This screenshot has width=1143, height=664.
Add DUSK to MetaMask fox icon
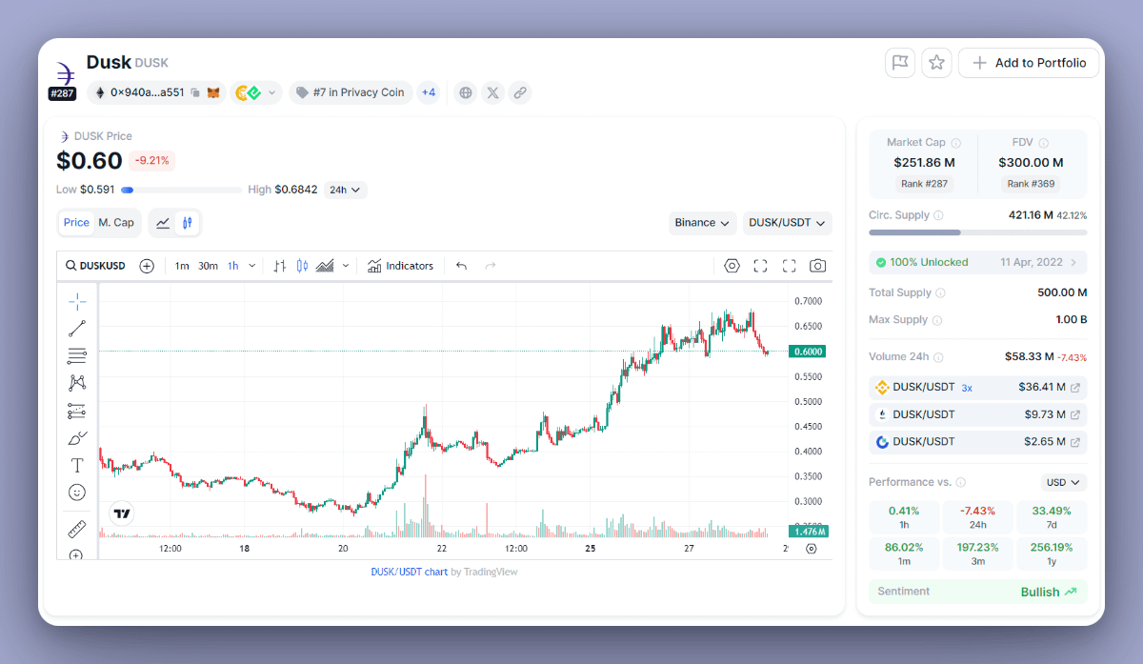(x=213, y=92)
